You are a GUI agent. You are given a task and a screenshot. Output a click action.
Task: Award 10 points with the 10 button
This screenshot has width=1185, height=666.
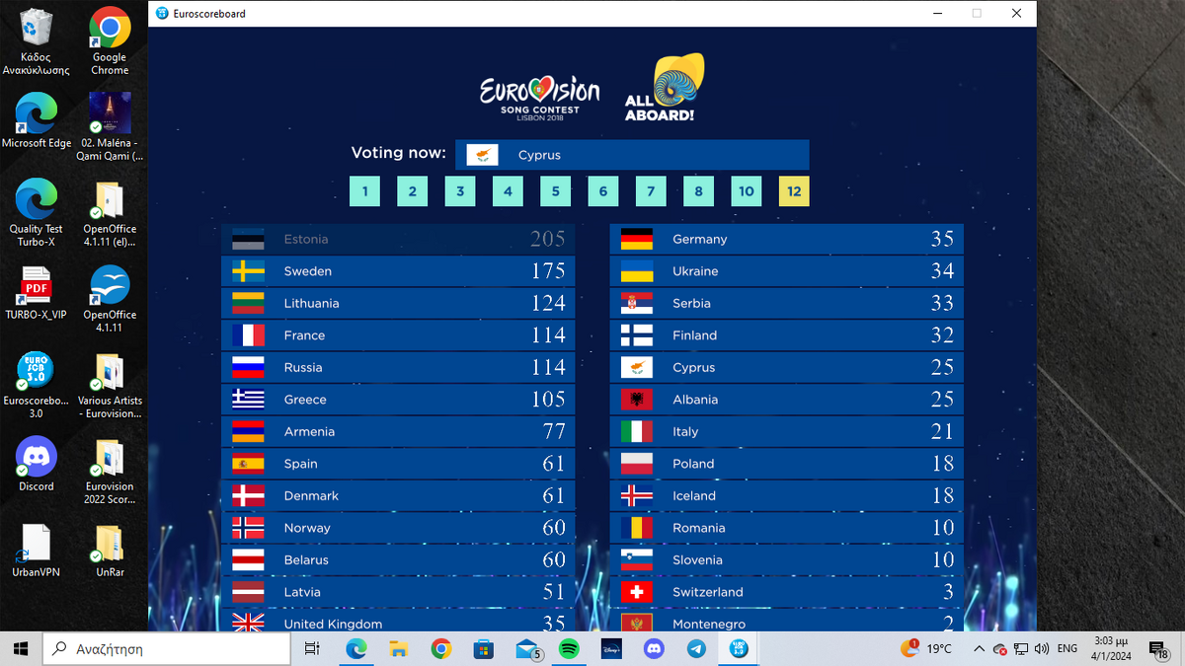(746, 191)
